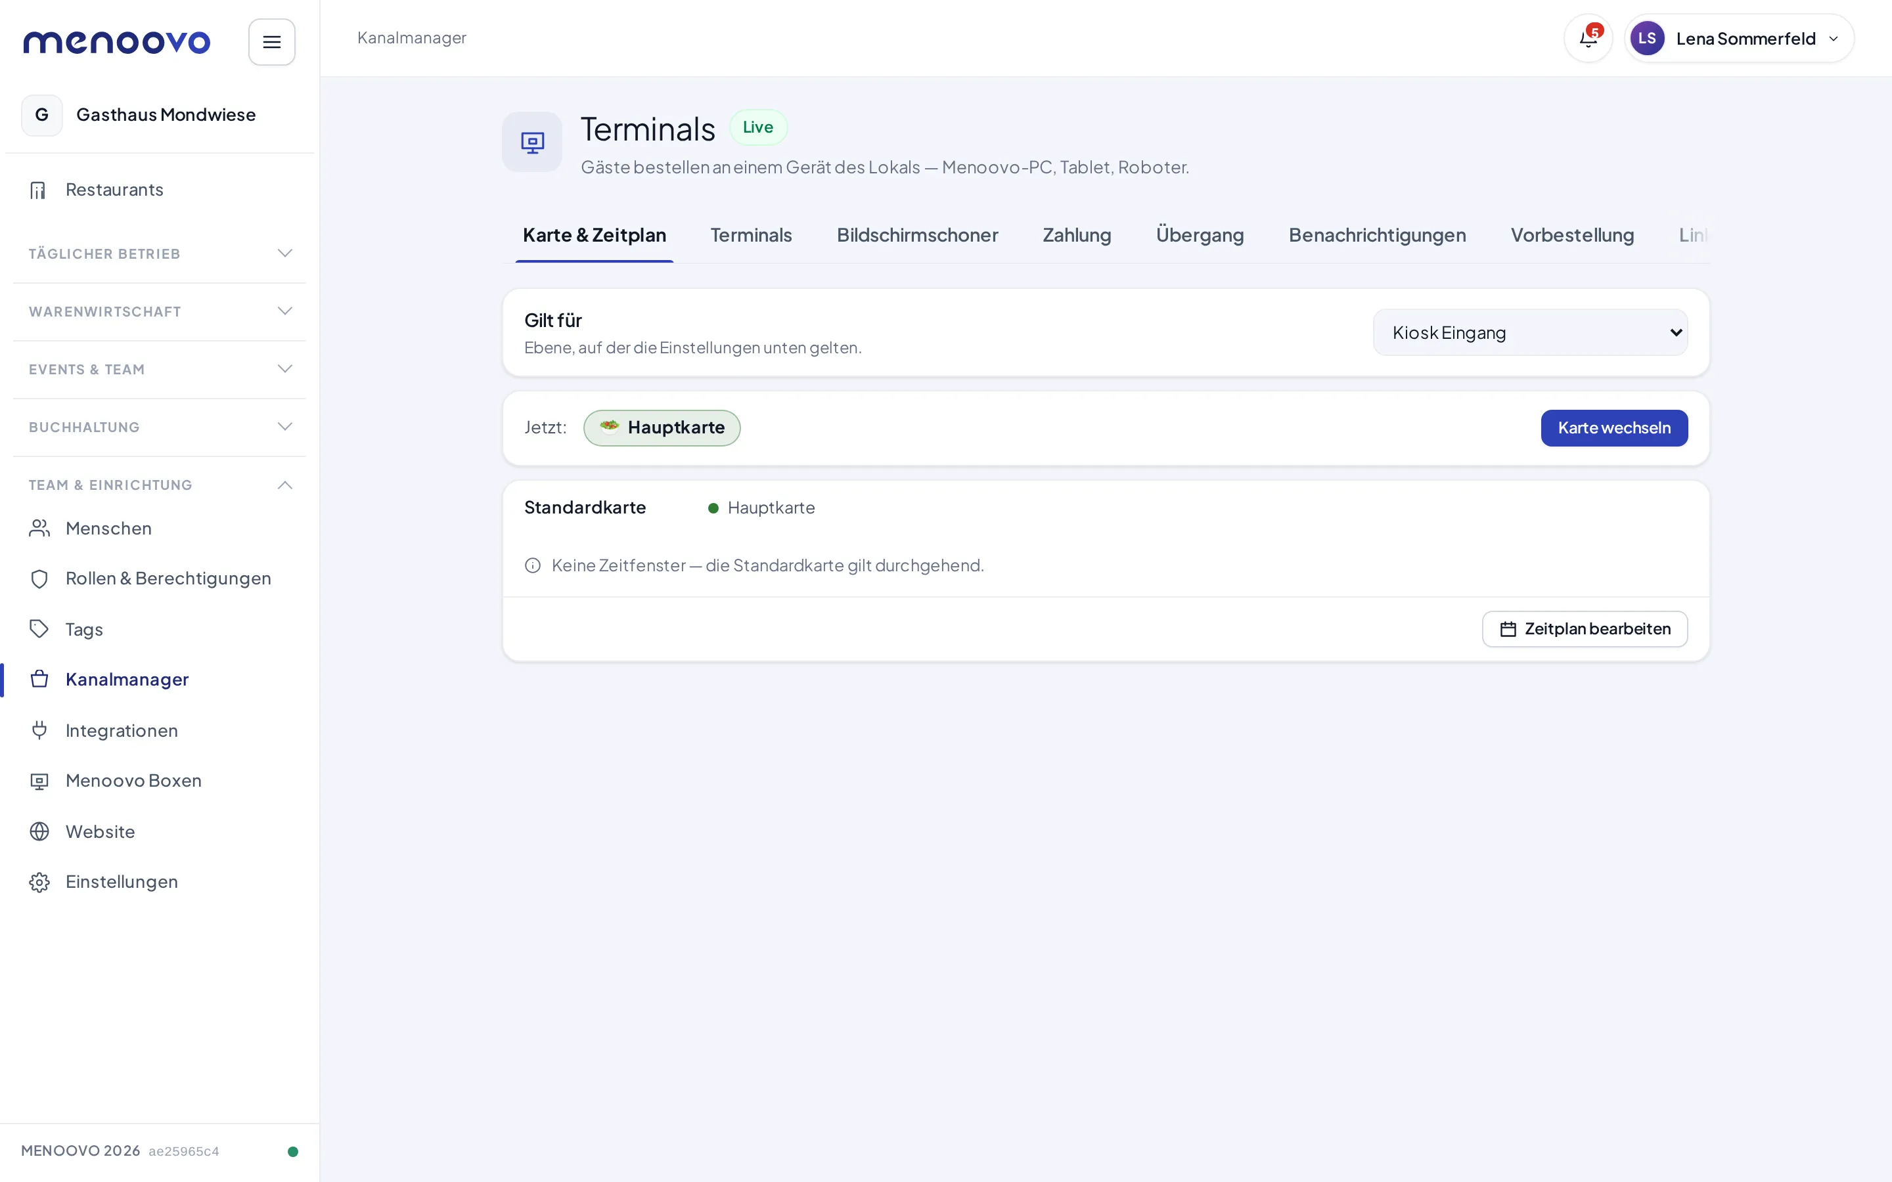Expand the Warenwirtschaft section
Image resolution: width=1892 pixels, height=1182 pixels.
(160, 311)
